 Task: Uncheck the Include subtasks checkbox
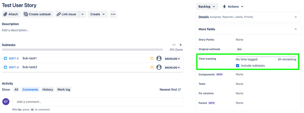[x=238, y=65]
